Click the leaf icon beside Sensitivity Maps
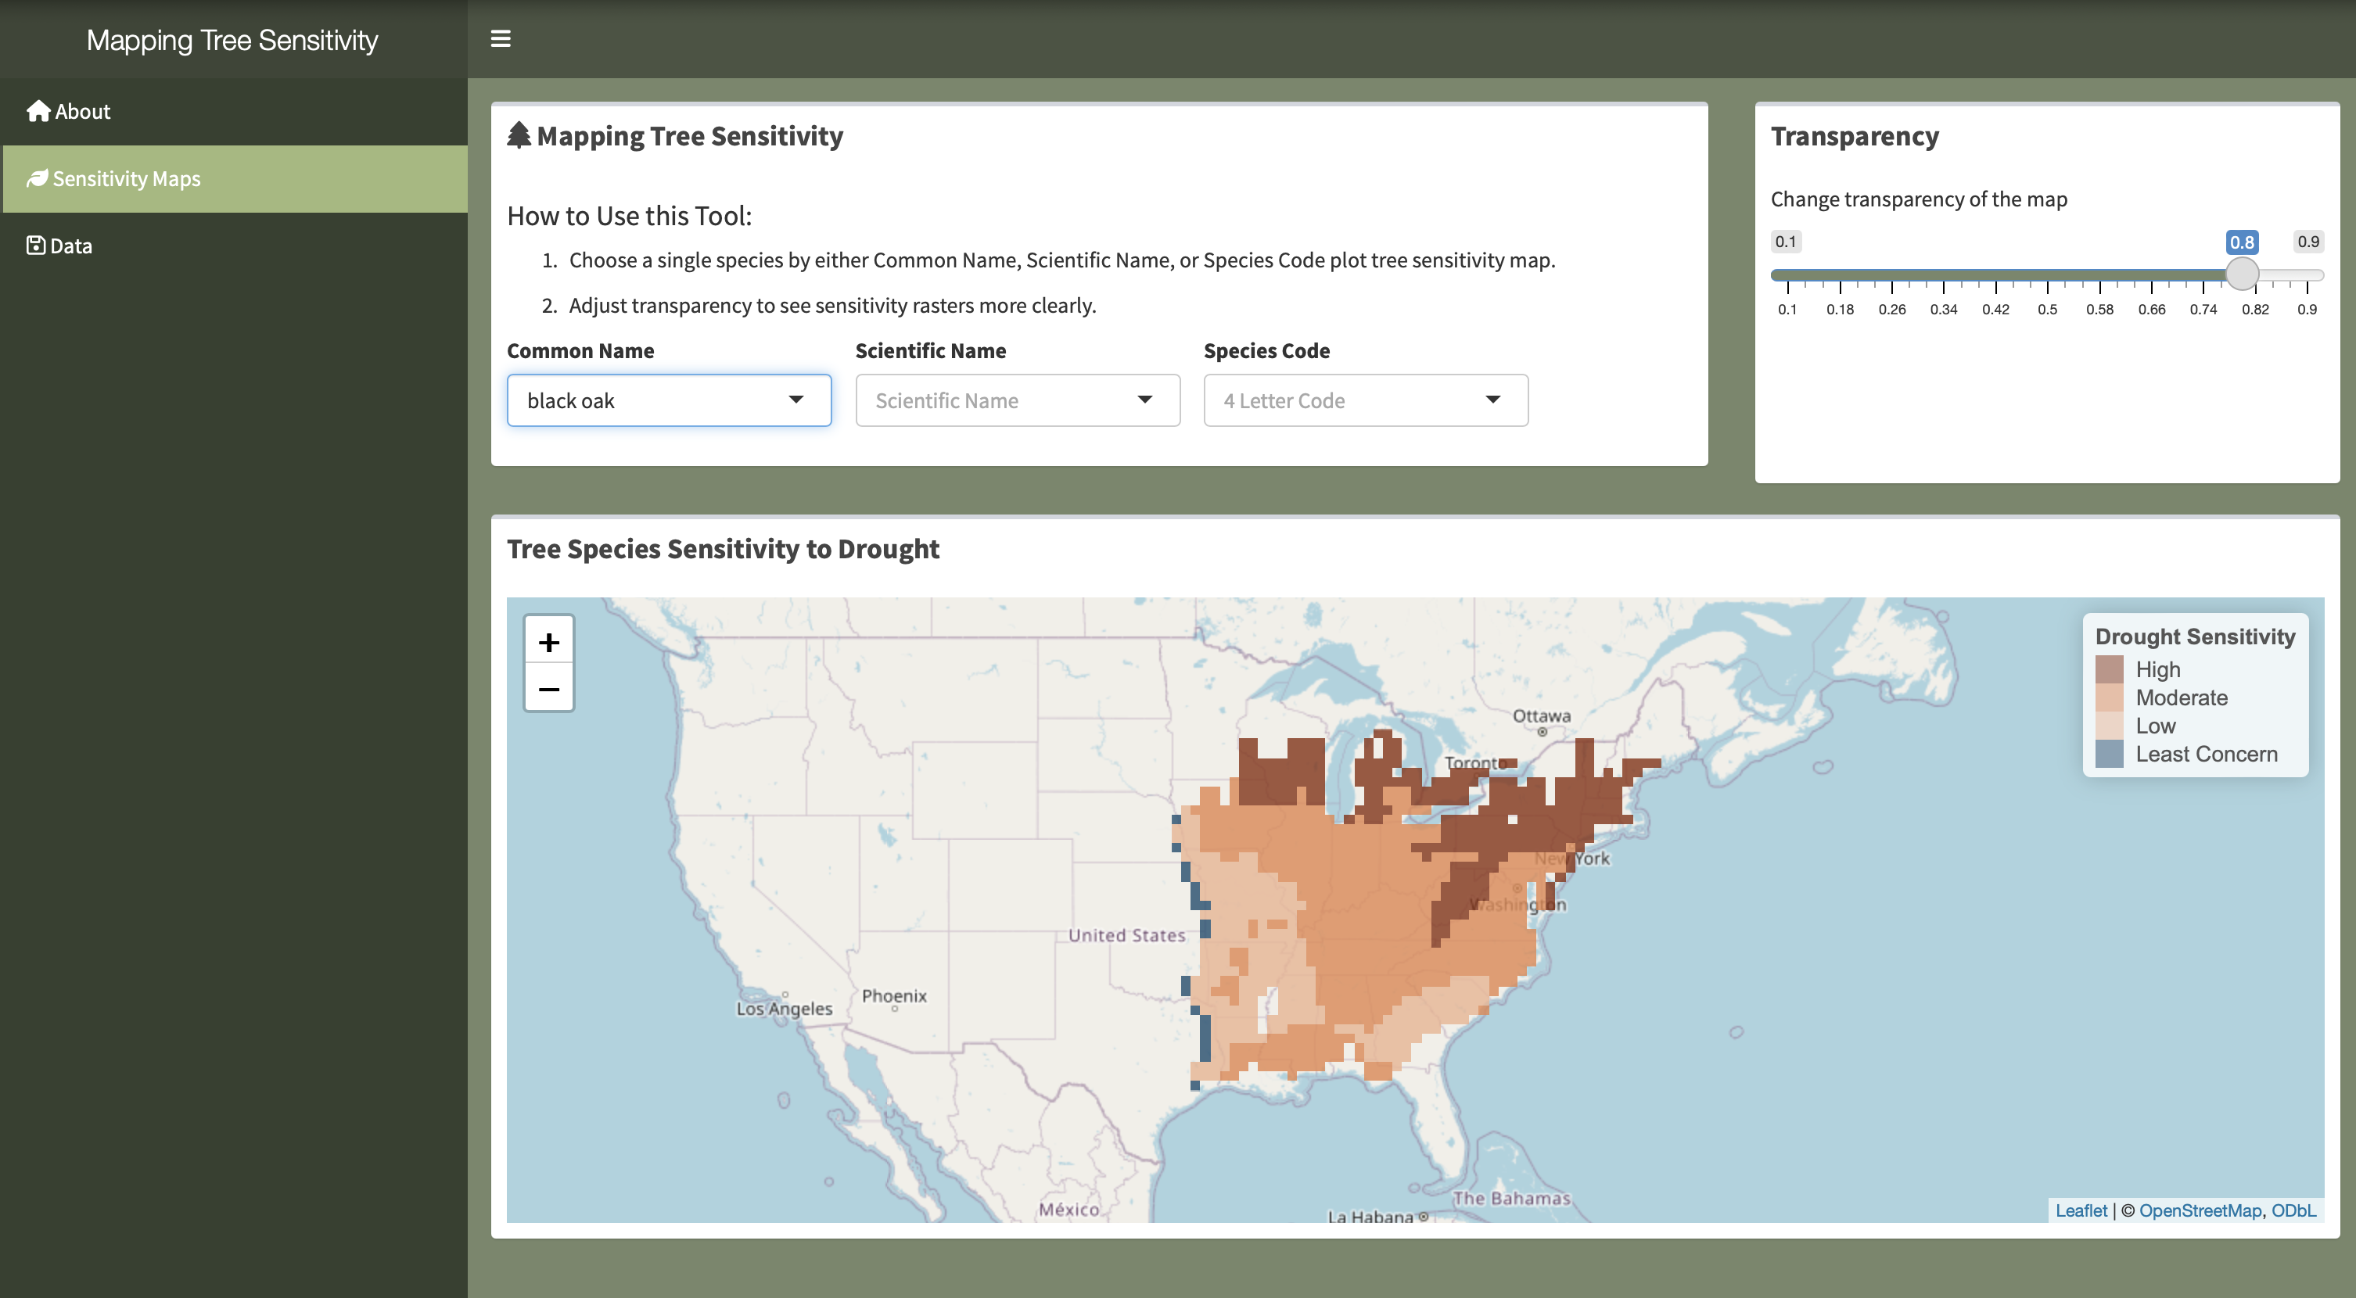The image size is (2356, 1298). point(38,178)
